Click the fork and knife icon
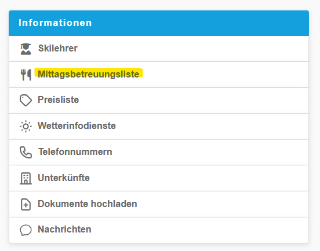 tap(26, 75)
